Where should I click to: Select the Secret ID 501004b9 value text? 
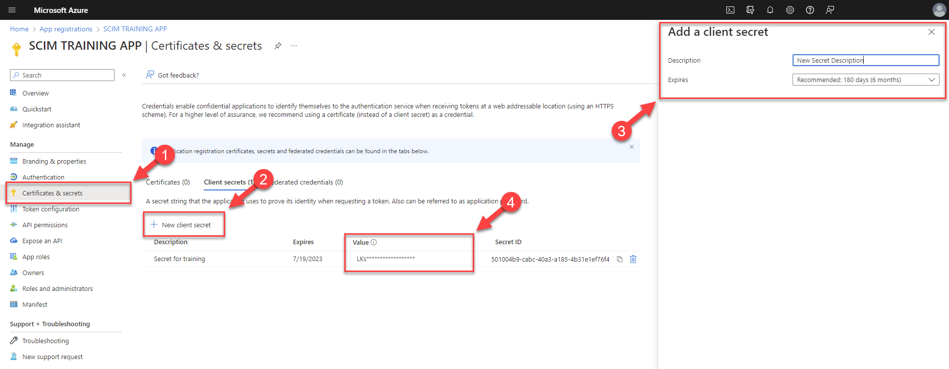tap(550, 259)
